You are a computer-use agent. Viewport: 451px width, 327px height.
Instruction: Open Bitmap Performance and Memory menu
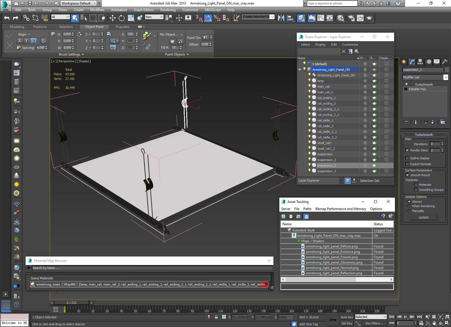(x=341, y=209)
